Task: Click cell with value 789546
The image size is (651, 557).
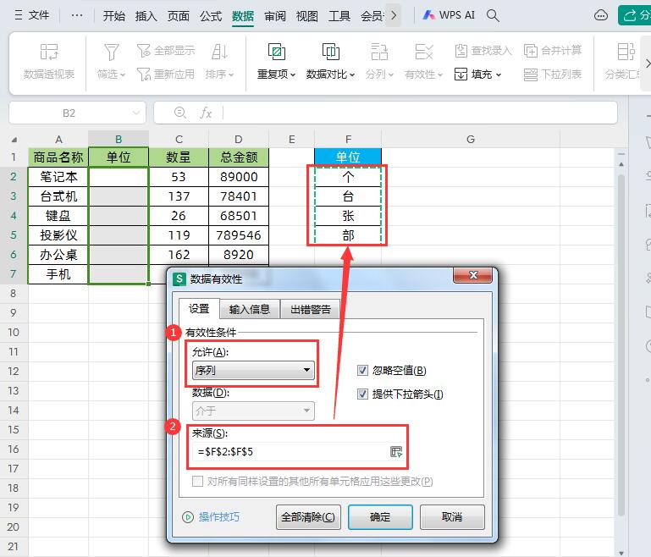Action: point(239,235)
